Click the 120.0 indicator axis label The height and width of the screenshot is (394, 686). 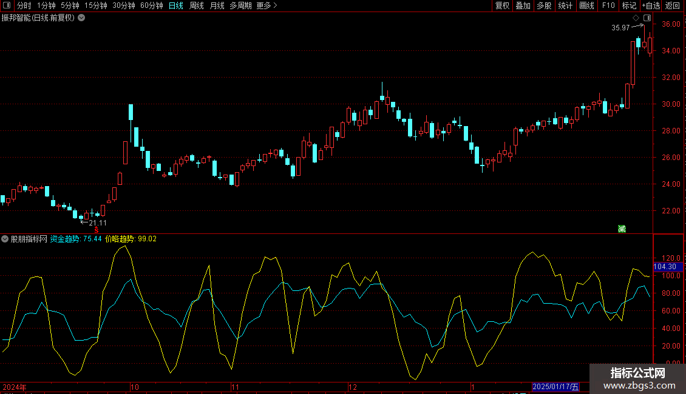pyautogui.click(x=671, y=258)
